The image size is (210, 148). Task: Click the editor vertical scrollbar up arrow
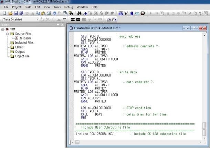(204, 36)
